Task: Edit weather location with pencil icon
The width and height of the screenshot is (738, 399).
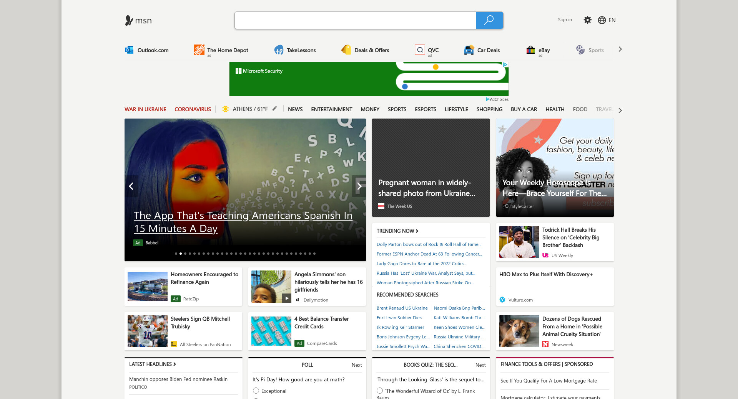Action: tap(274, 109)
